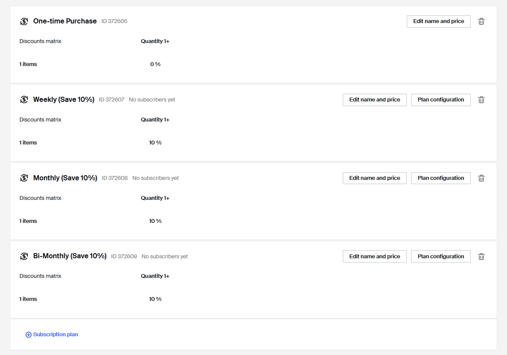Click Bi-Monthly plan's 10 % discount cell
This screenshot has height=355, width=507.
155,299
